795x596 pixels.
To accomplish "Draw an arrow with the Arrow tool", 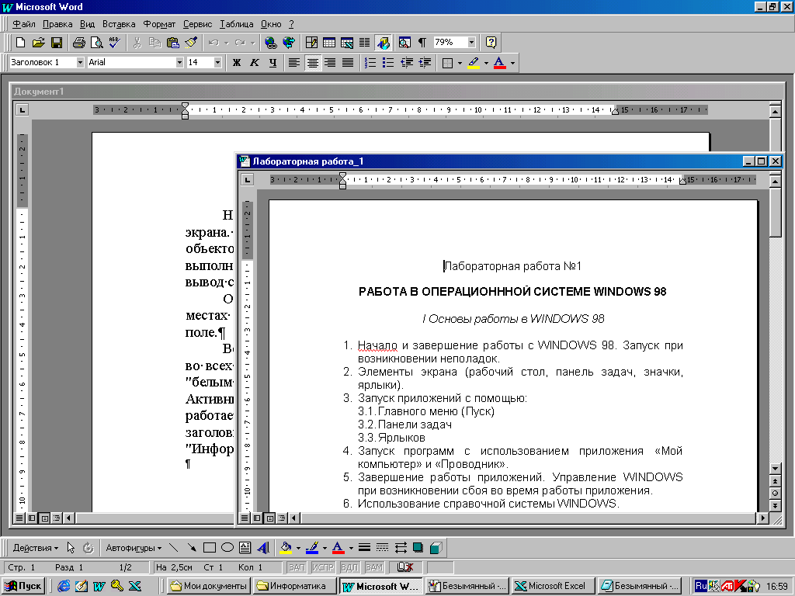I will pos(192,547).
